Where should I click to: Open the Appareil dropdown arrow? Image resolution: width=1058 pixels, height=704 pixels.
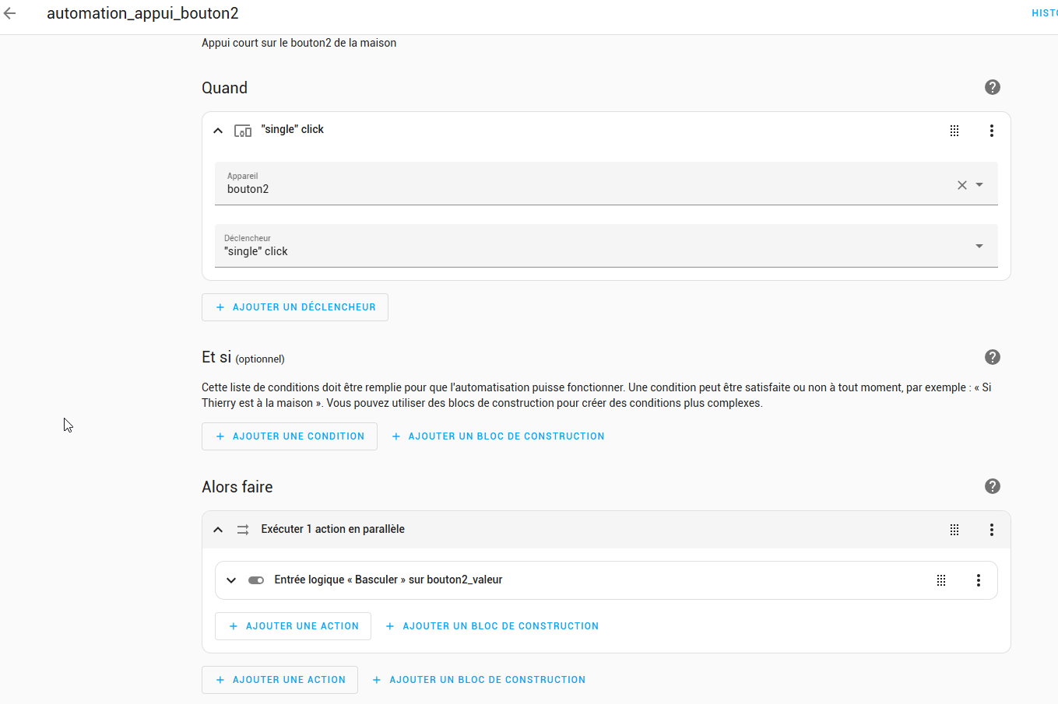[979, 185]
